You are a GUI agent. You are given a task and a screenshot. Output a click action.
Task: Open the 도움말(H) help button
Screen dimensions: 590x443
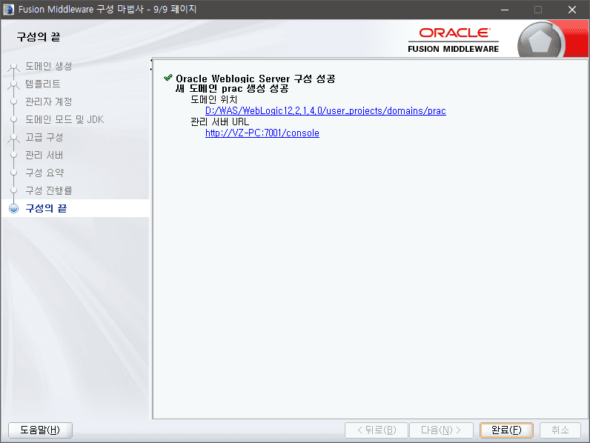click(40, 430)
